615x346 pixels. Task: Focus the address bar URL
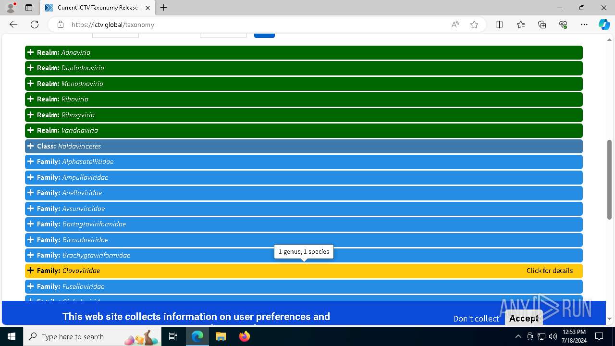click(113, 25)
